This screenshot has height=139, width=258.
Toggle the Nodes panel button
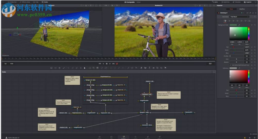pos(45,2)
